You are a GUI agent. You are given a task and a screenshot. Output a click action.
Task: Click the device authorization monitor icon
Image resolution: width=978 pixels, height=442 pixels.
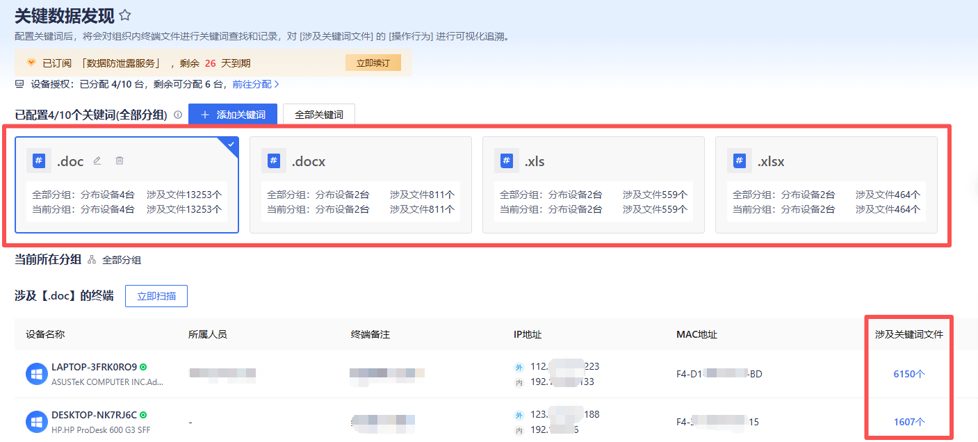pos(19,84)
